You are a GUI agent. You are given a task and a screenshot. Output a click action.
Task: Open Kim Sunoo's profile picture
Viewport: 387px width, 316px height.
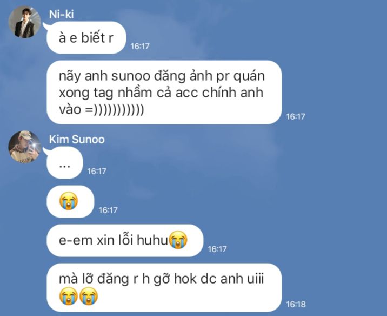pyautogui.click(x=24, y=147)
